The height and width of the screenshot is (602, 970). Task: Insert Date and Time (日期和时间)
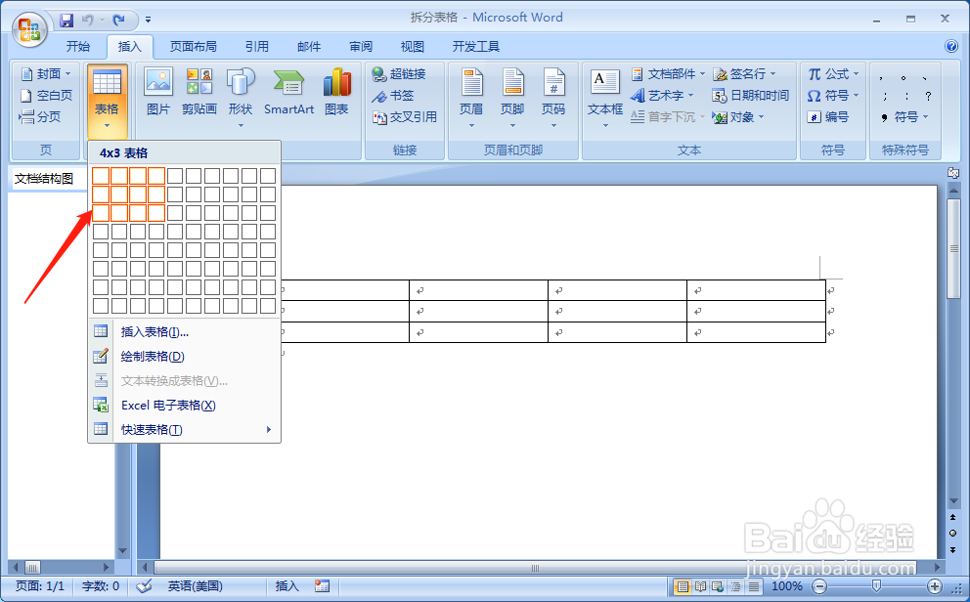(750, 95)
